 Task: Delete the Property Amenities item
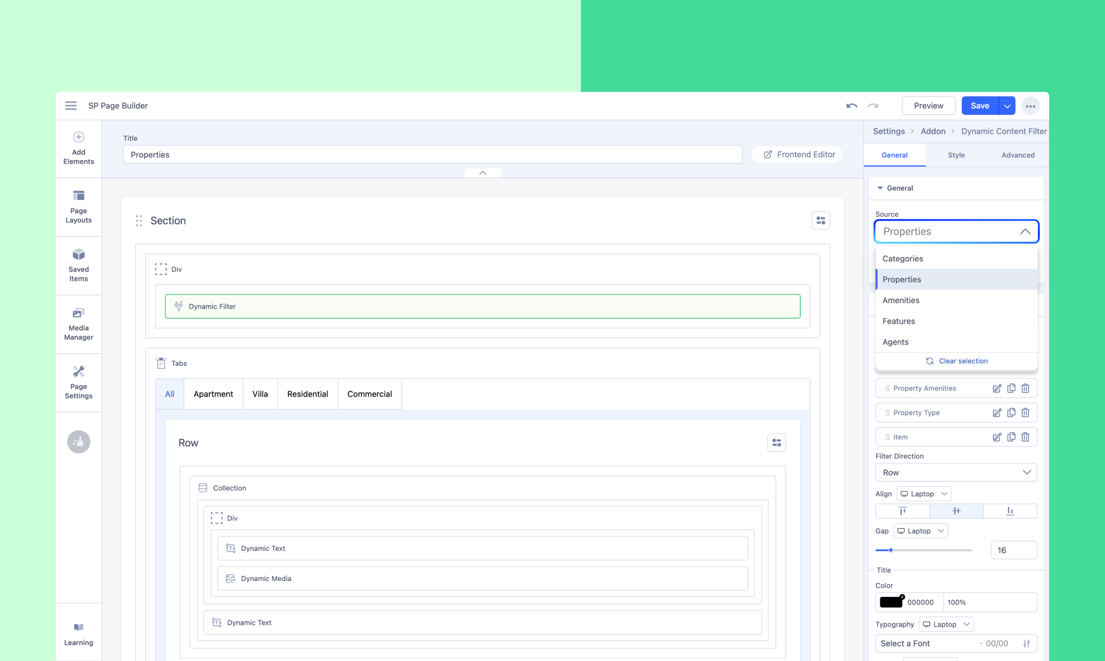pyautogui.click(x=1025, y=388)
